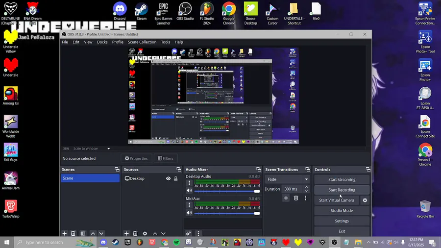Open OBS Settings button
This screenshot has width=441, height=248.
click(x=342, y=221)
